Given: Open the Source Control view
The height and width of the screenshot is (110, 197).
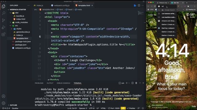Looking at the screenshot, I should (x=3, y=20).
